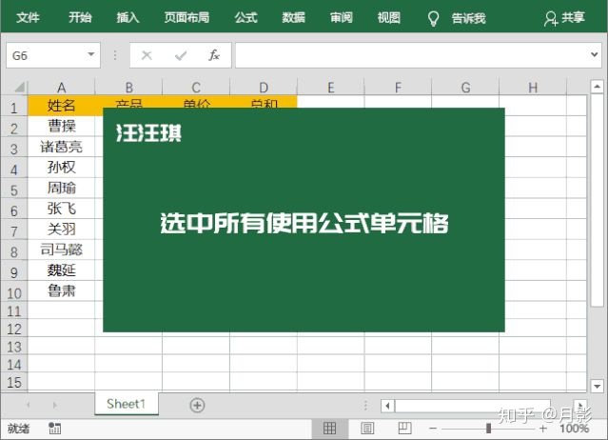This screenshot has width=608, height=440.
Task: Click cell containing 诸葛亮
Action: 61,147
